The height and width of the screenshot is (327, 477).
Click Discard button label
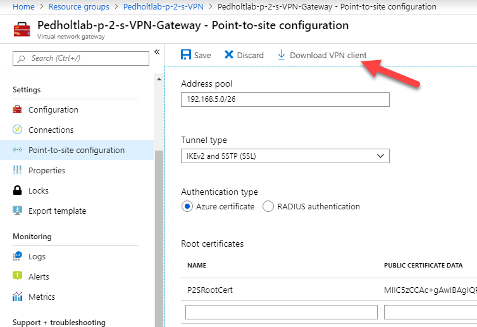[x=250, y=56]
